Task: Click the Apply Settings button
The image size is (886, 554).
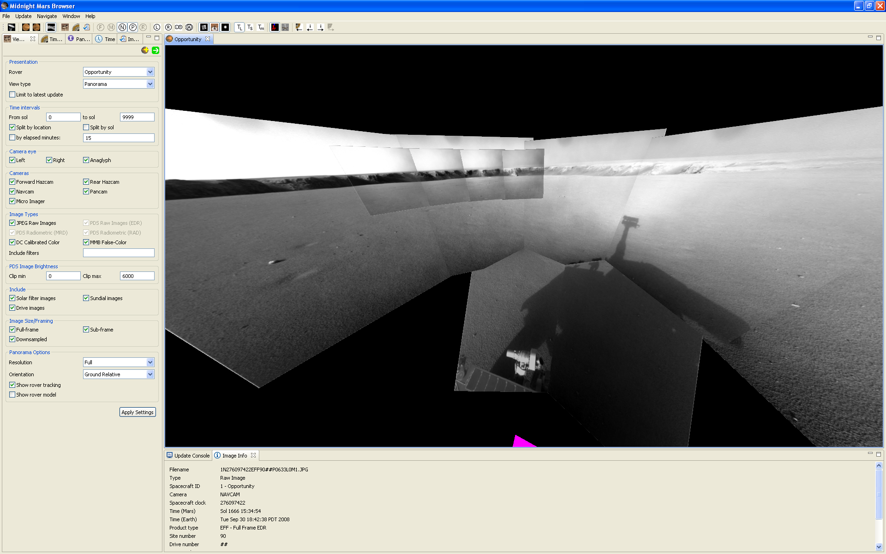Action: click(x=138, y=412)
